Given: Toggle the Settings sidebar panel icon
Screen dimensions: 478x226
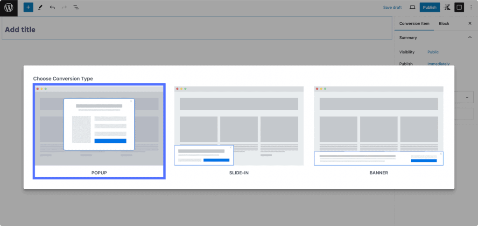Looking at the screenshot, I should 459,7.
